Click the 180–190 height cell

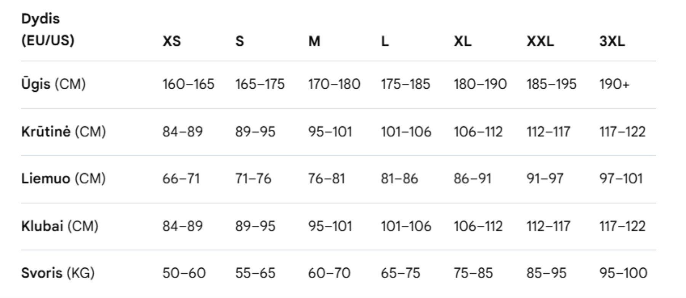click(480, 84)
